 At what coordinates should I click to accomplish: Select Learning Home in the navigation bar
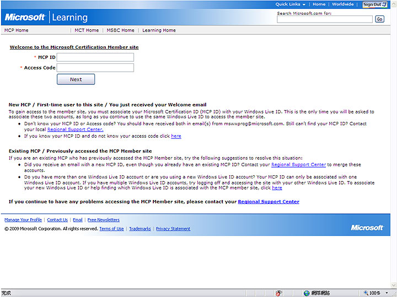[x=159, y=30]
